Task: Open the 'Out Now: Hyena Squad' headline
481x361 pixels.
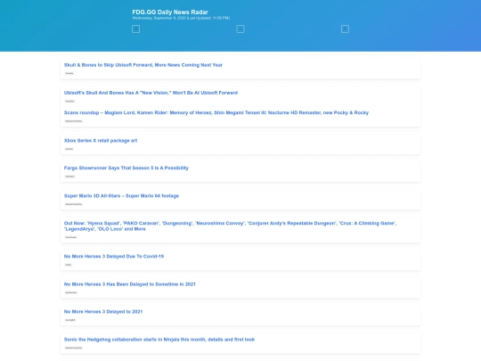Action: point(230,226)
